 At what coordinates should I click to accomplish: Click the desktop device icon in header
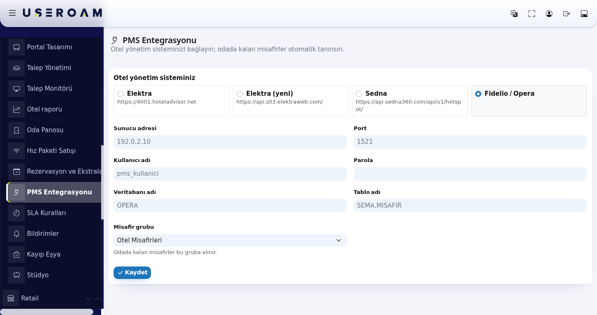pyautogui.click(x=584, y=14)
